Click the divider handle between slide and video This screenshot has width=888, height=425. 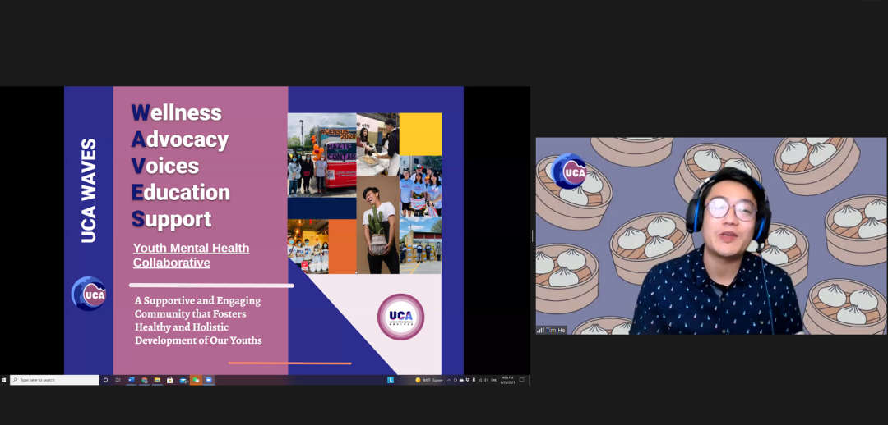[x=533, y=235]
